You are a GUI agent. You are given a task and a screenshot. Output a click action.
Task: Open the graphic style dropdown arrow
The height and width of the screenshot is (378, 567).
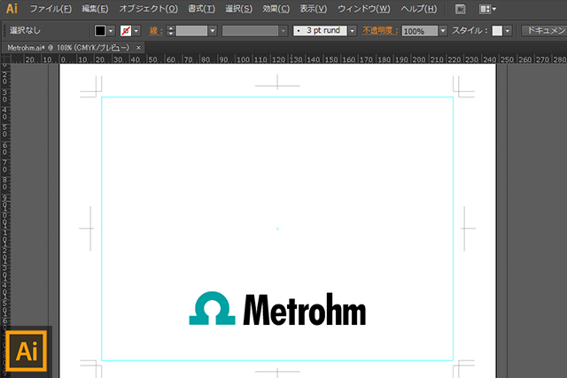click(508, 31)
